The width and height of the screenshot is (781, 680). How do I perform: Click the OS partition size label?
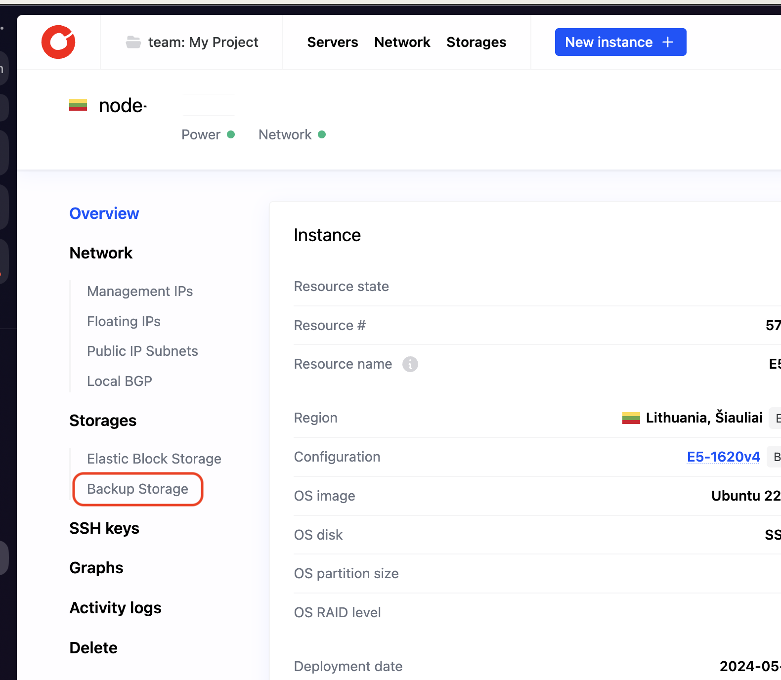tap(347, 574)
